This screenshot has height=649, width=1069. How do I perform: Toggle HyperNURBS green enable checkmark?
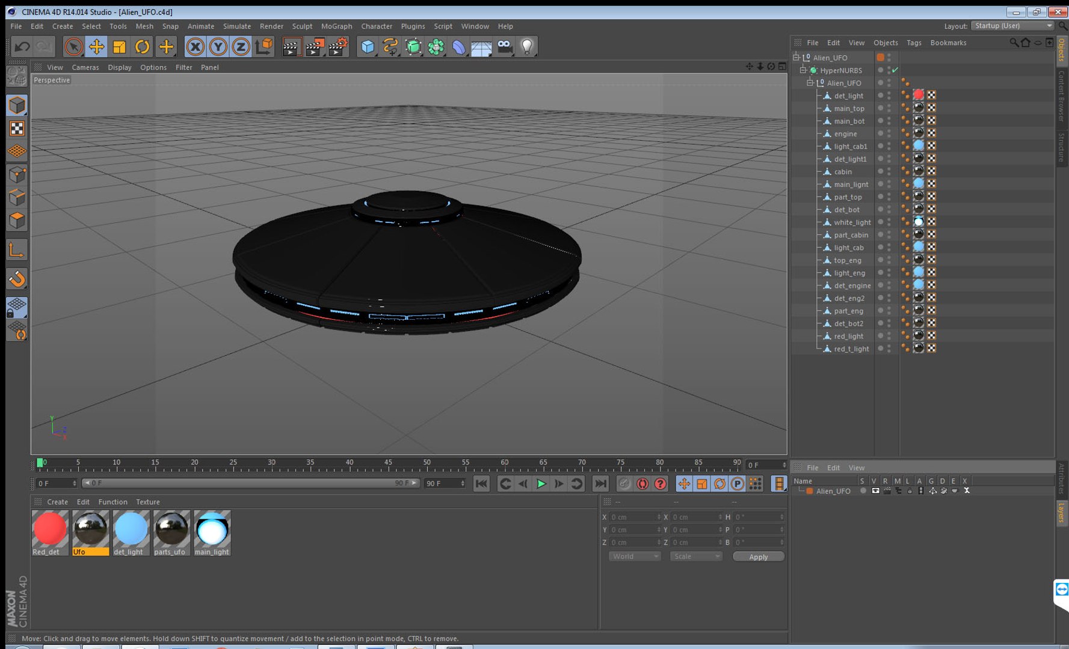pyautogui.click(x=895, y=70)
